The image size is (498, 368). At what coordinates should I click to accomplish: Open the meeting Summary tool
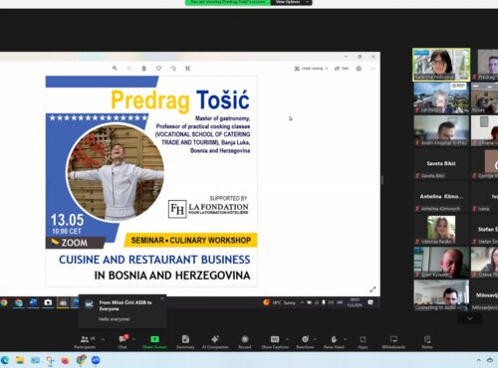click(185, 342)
